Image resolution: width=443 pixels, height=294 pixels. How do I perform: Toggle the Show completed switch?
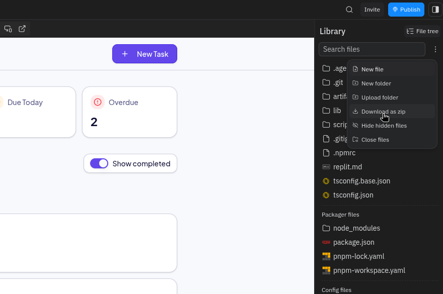point(99,163)
